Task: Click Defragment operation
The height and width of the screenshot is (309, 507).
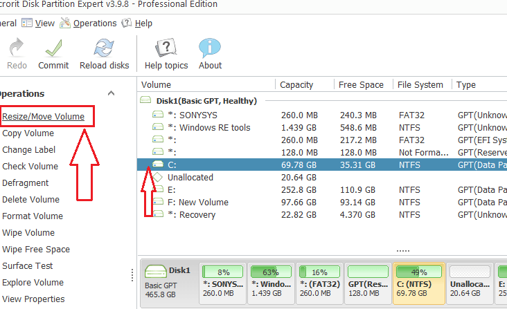Action: [25, 183]
